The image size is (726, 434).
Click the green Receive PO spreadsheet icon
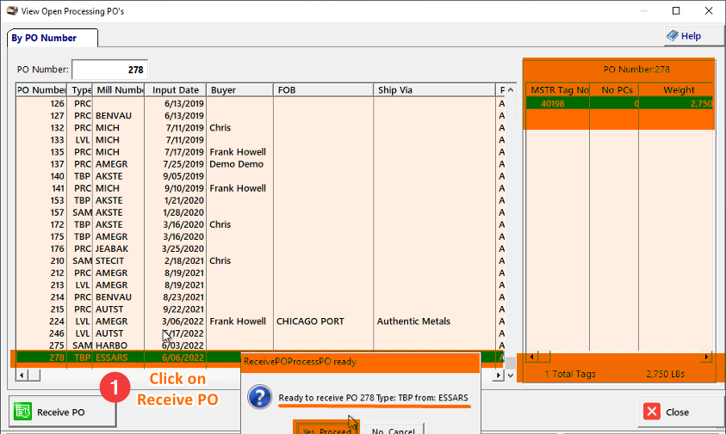pos(22,412)
